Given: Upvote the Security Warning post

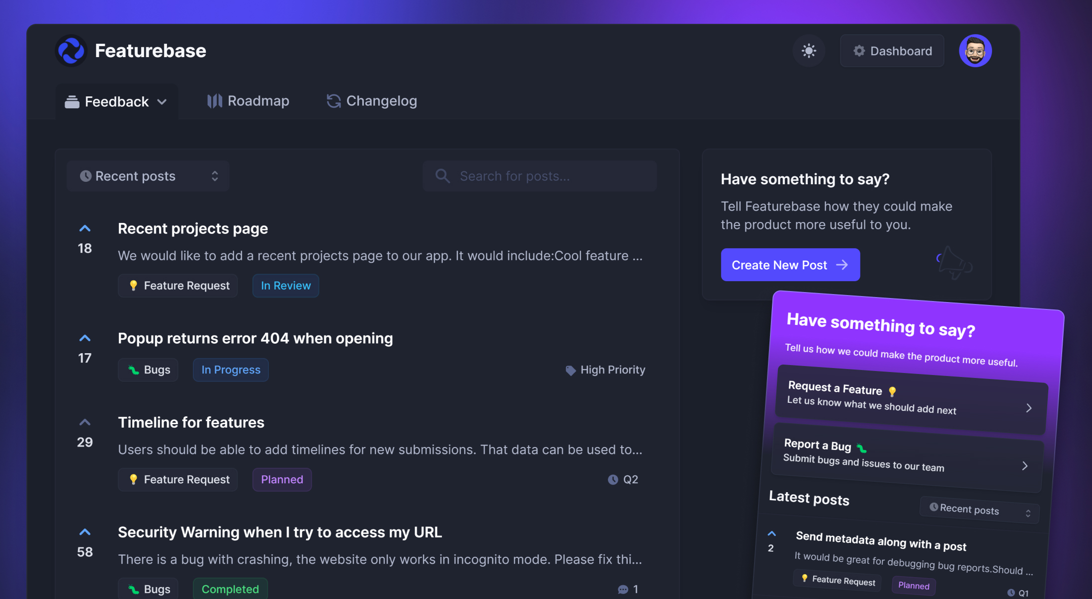Looking at the screenshot, I should (84, 531).
